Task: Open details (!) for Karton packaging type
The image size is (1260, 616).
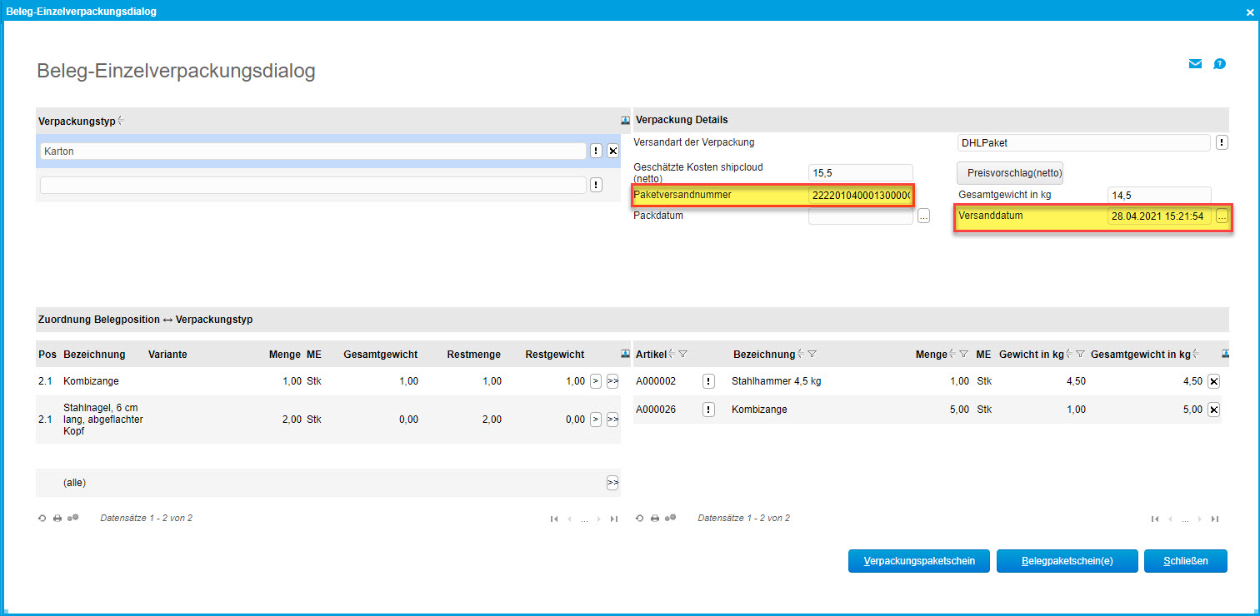Action: click(x=596, y=151)
